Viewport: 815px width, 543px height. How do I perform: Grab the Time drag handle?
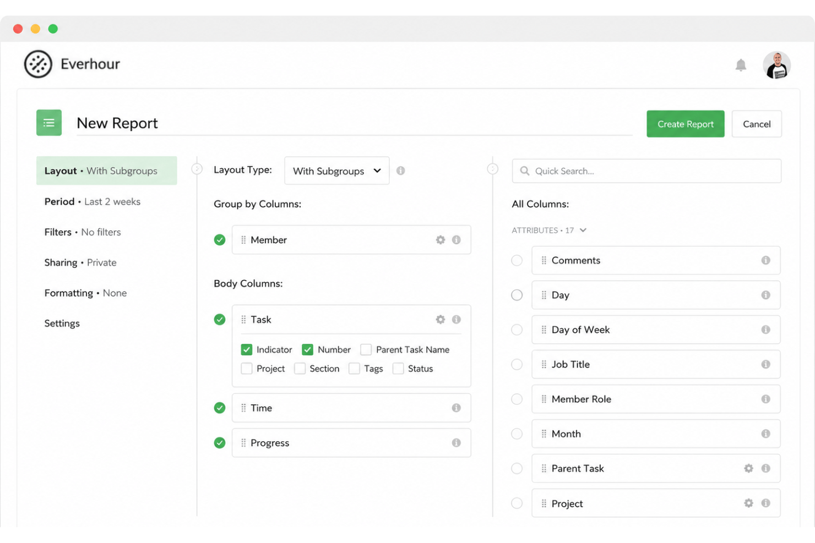(x=243, y=408)
